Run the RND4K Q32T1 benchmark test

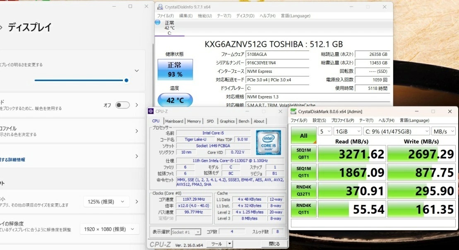point(303,190)
